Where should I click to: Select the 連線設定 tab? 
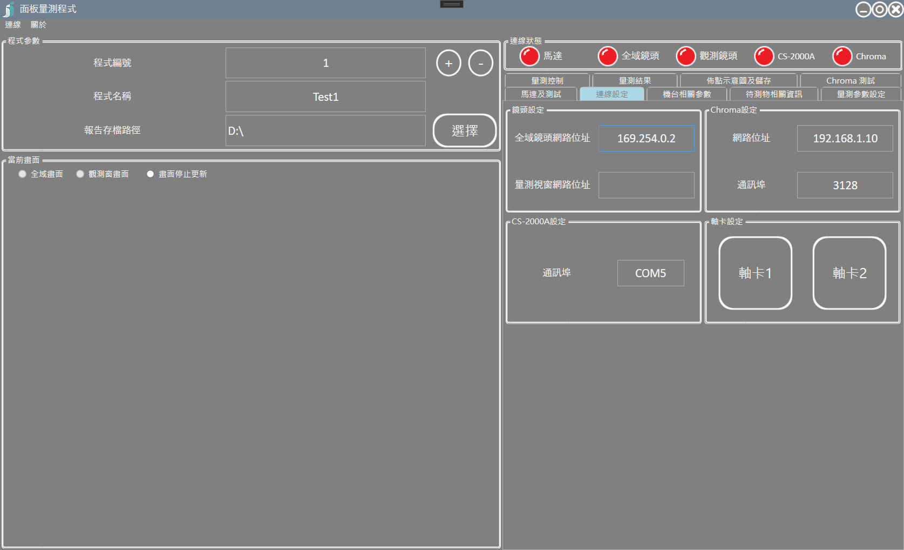click(612, 94)
